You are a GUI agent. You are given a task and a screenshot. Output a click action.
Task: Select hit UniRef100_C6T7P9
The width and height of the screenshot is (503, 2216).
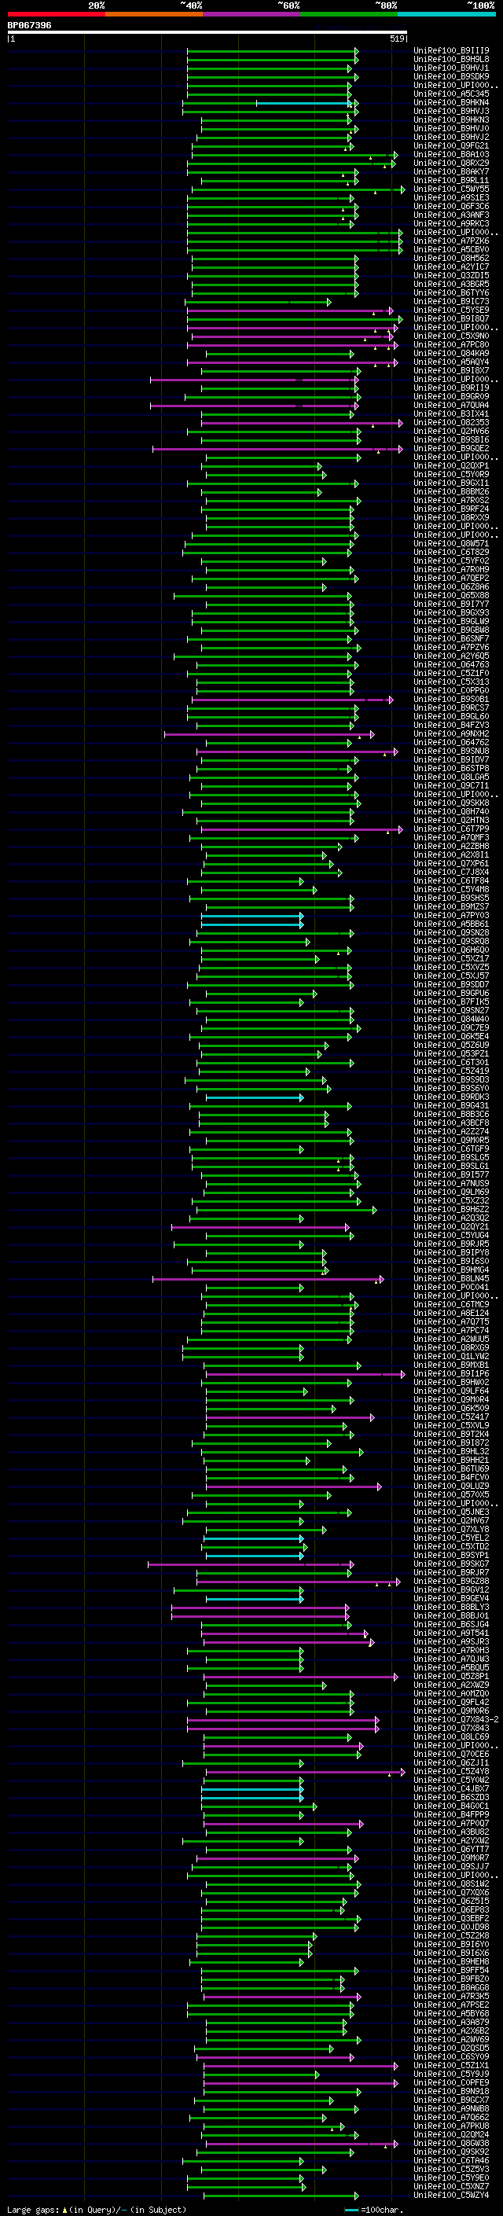[x=450, y=829]
